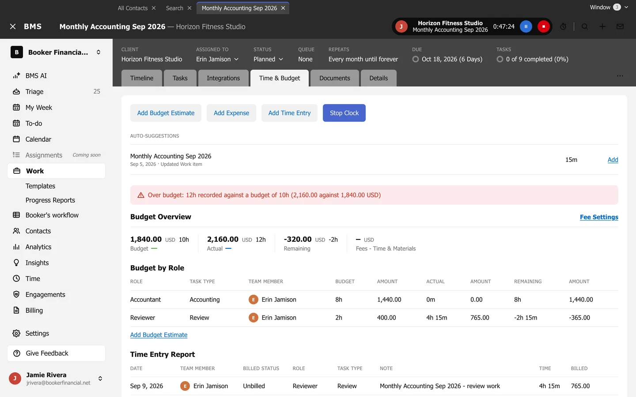
Task: Switch to the Timeline tab
Action: (x=142, y=78)
